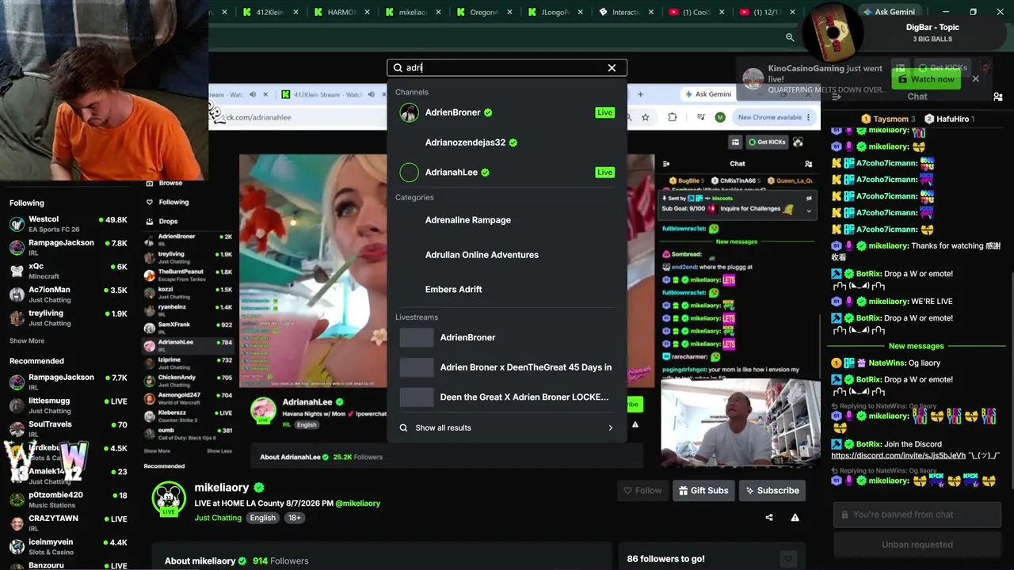Open littlesmugg in Recommended list

[x=68, y=406]
